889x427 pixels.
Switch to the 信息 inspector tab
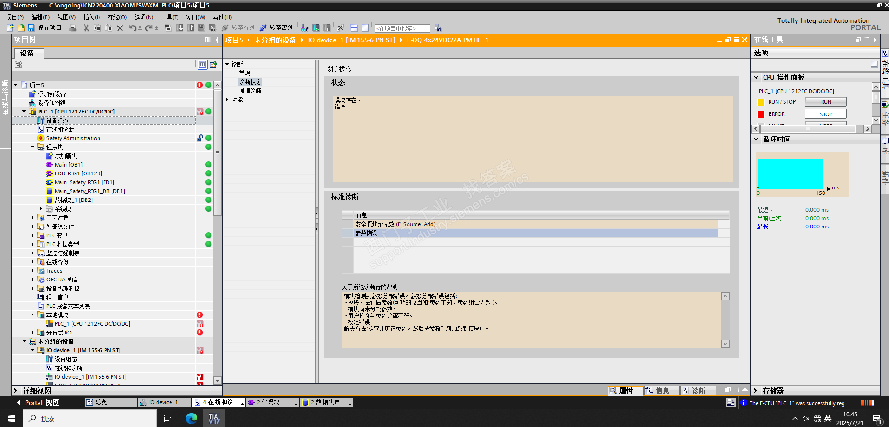coord(662,391)
